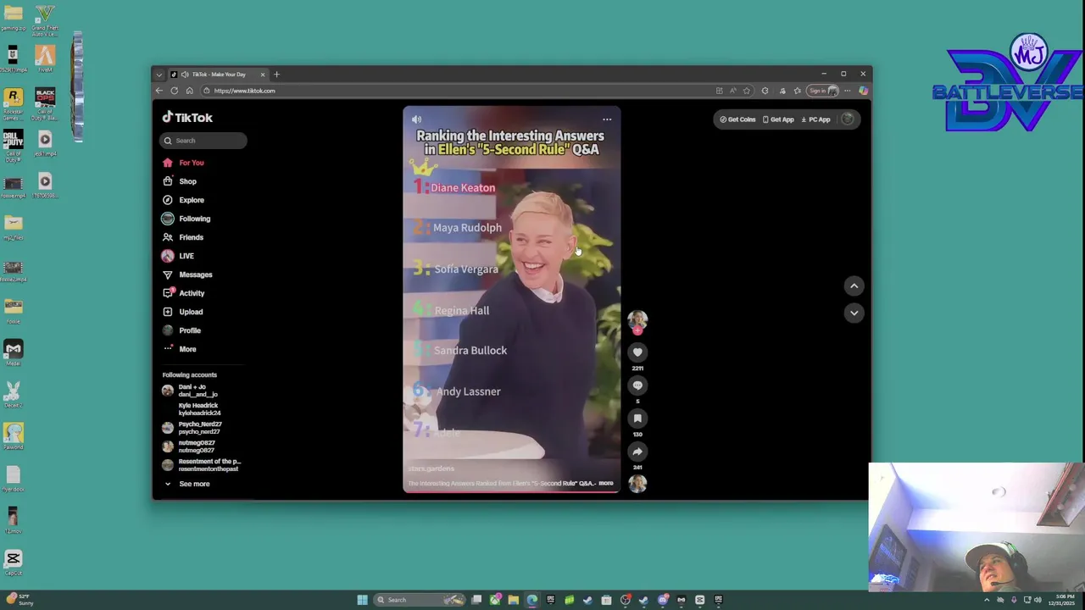Go to the previous video with up arrow
Screen dimensions: 1085x610
[854, 286]
